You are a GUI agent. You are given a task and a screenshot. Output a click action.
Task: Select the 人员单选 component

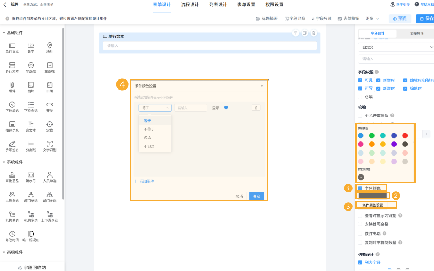[x=50, y=177]
